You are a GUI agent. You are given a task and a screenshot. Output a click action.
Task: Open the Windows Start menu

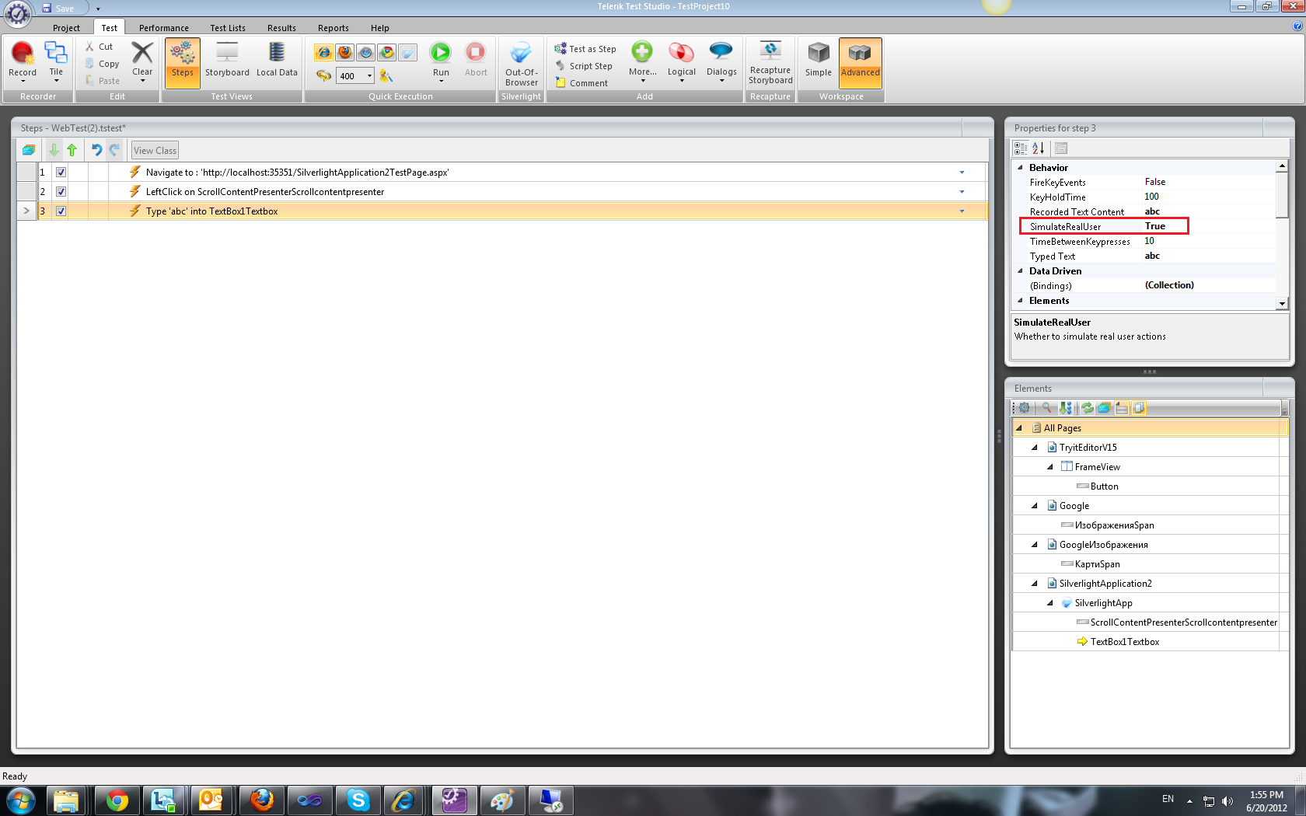(21, 800)
